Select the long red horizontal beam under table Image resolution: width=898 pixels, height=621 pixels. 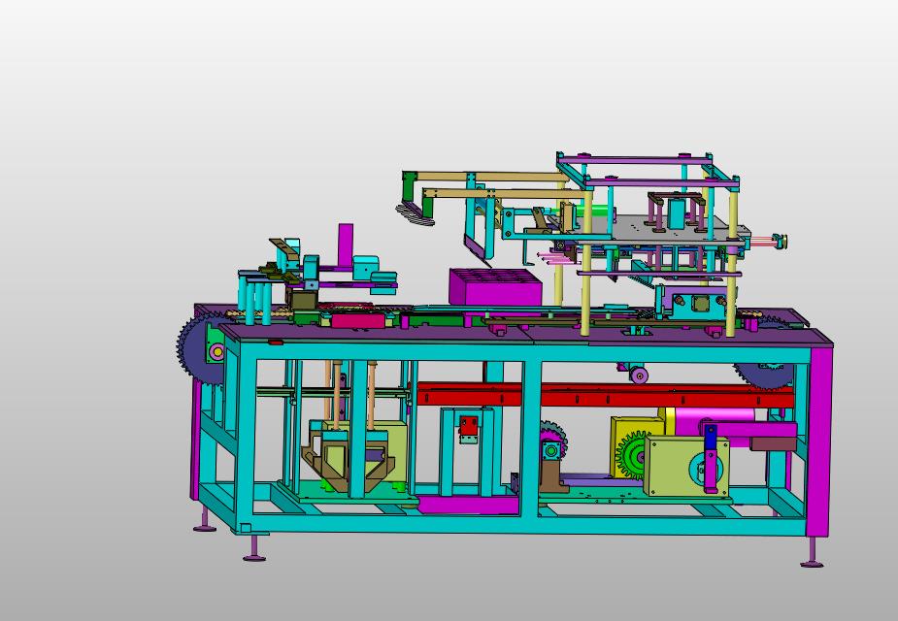(x=605, y=395)
